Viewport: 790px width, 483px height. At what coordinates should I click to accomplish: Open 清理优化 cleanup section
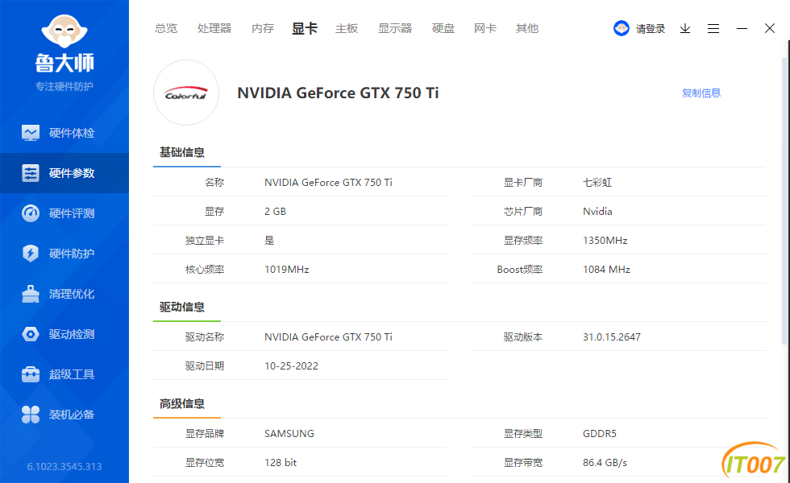(x=64, y=294)
